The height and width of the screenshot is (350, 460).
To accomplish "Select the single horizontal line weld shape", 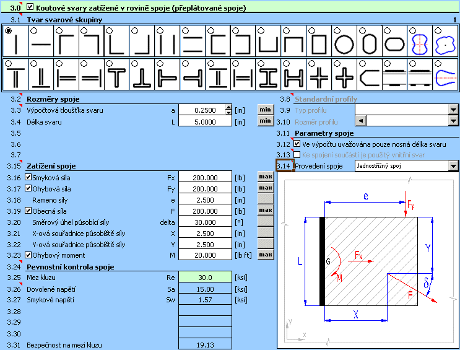I will (x=34, y=30).
